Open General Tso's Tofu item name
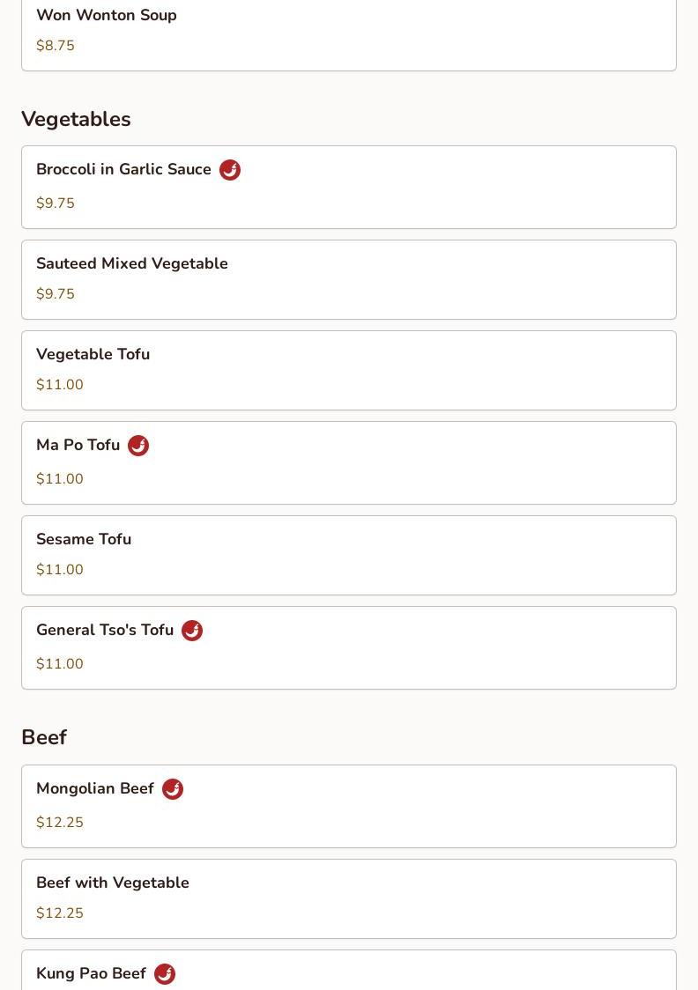Viewport: 698px width, 990px height. click(105, 630)
